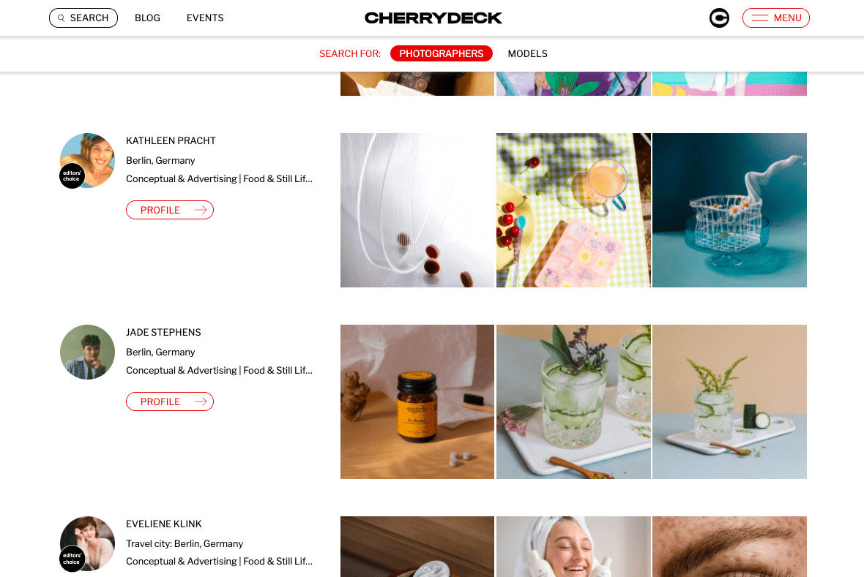Click the KATHLEEN PRACHT name link
The image size is (864, 577).
(171, 141)
